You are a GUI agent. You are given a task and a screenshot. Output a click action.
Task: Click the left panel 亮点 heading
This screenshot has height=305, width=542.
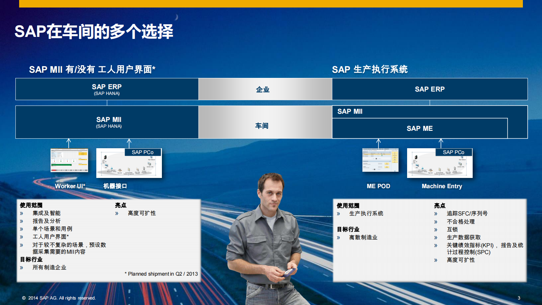pyautogui.click(x=121, y=205)
